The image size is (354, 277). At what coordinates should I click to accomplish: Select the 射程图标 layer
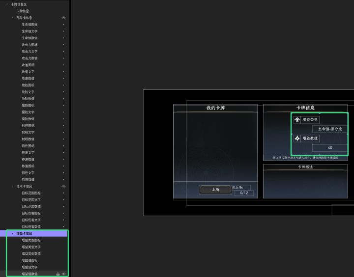pos(28,126)
